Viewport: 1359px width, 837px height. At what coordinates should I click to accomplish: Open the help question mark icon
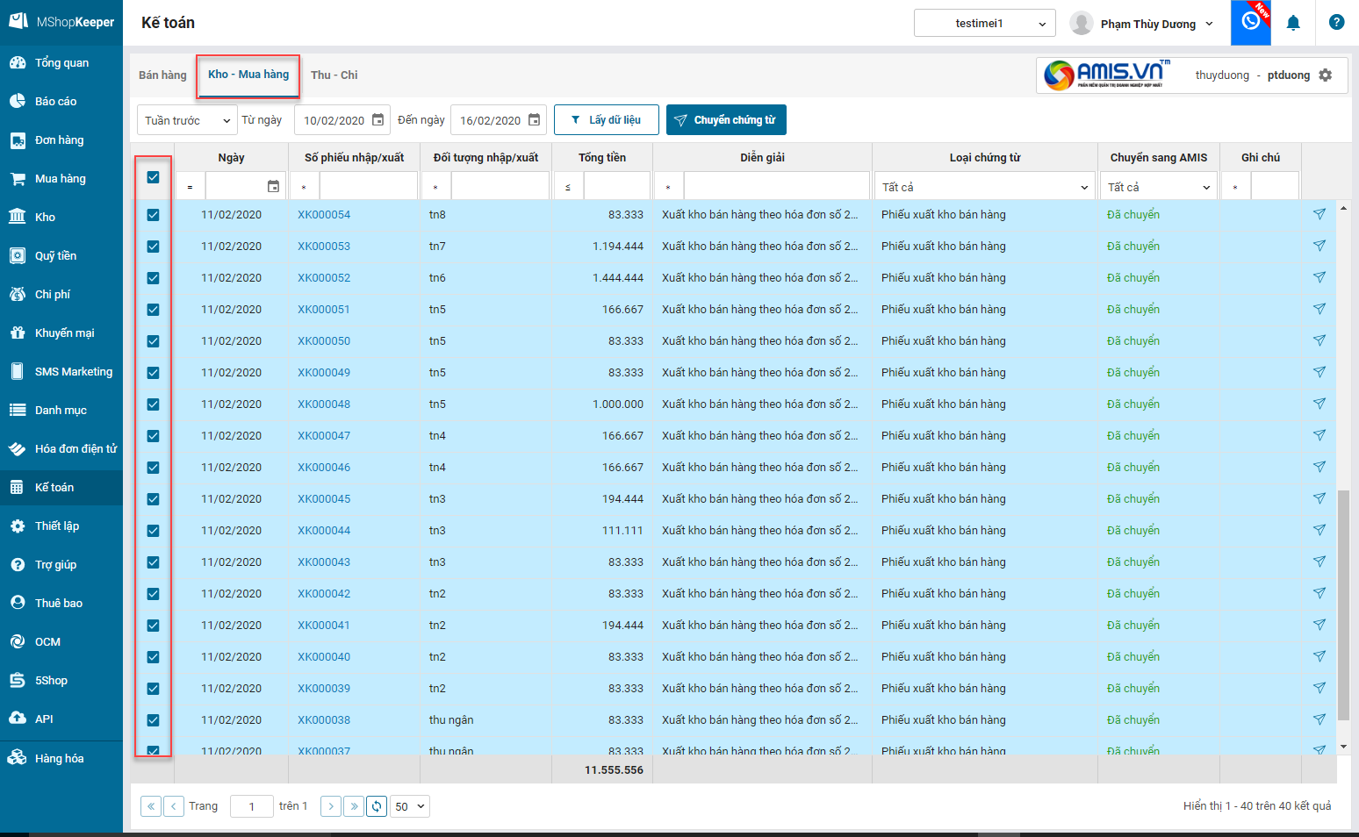pos(1336,23)
